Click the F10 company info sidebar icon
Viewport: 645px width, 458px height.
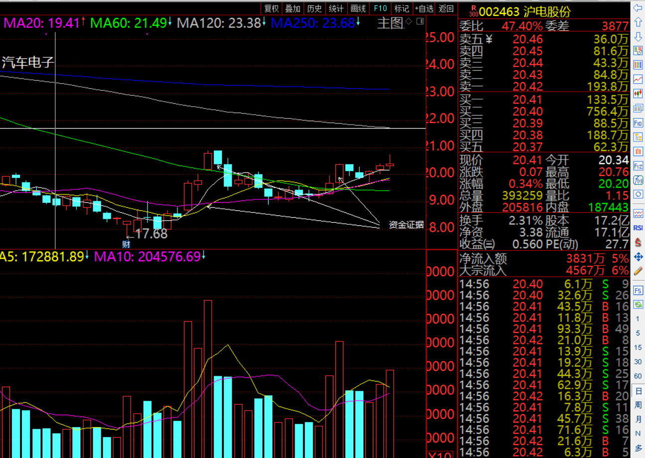click(x=638, y=123)
